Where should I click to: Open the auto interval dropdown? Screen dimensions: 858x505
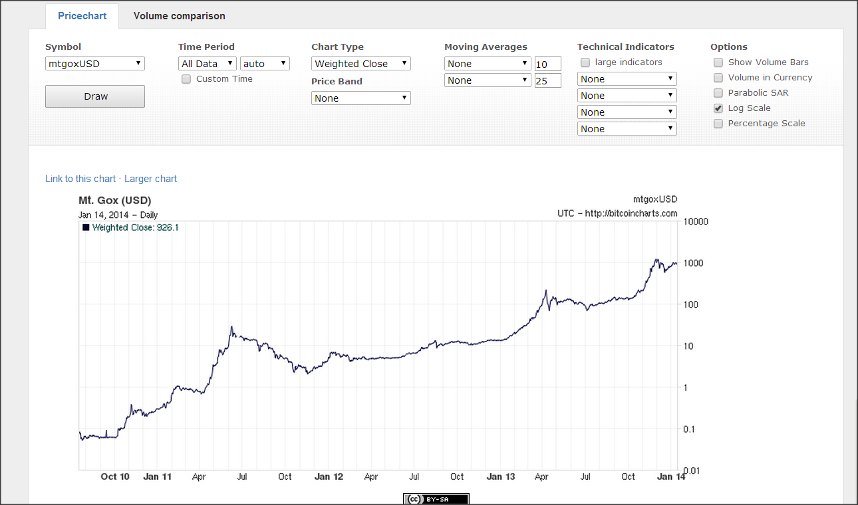[265, 64]
